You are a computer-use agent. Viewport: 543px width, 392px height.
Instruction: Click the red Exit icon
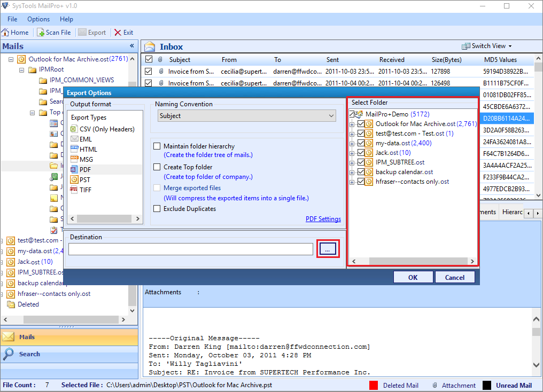tap(118, 33)
